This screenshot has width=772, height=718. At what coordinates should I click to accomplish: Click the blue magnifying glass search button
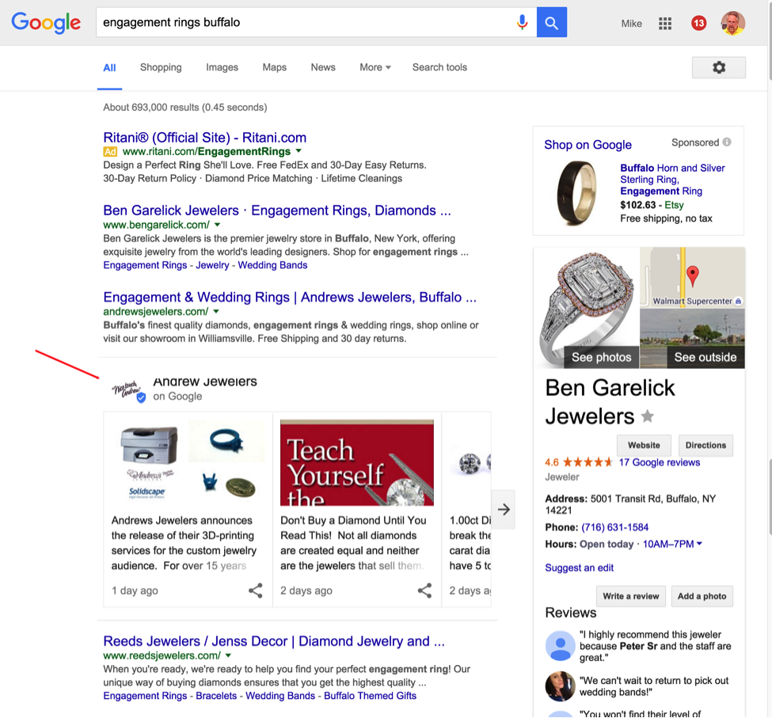click(552, 23)
